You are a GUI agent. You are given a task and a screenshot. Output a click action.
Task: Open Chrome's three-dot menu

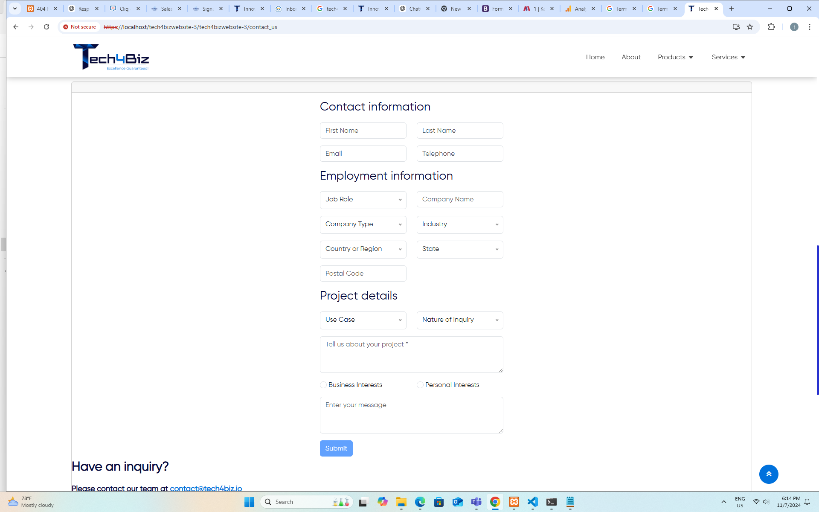(809, 27)
